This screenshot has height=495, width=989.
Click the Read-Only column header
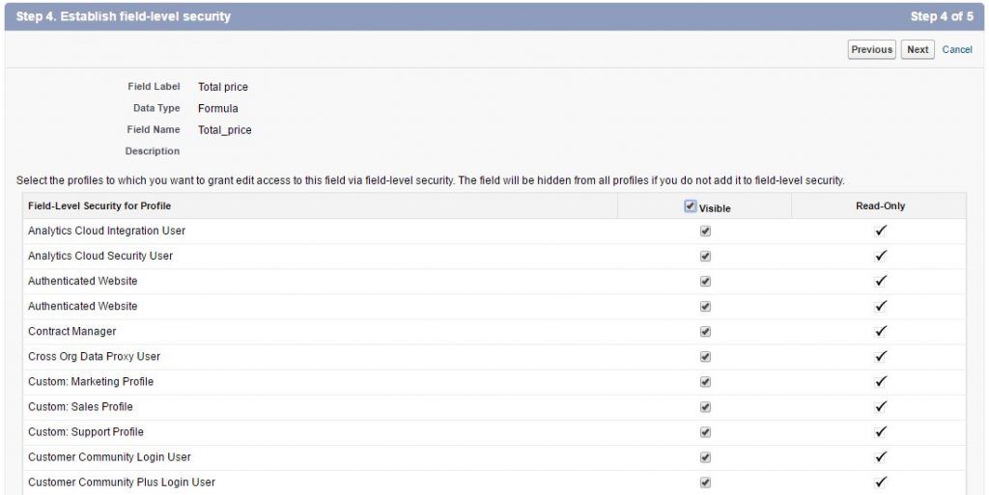click(880, 206)
